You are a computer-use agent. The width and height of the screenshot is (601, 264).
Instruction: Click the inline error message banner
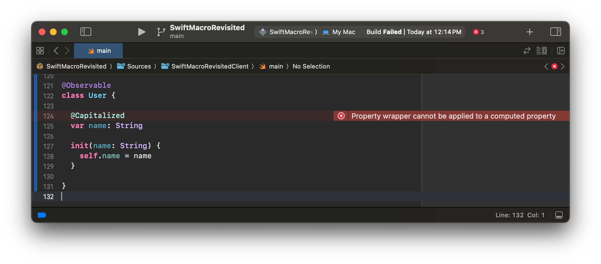pyautogui.click(x=453, y=116)
